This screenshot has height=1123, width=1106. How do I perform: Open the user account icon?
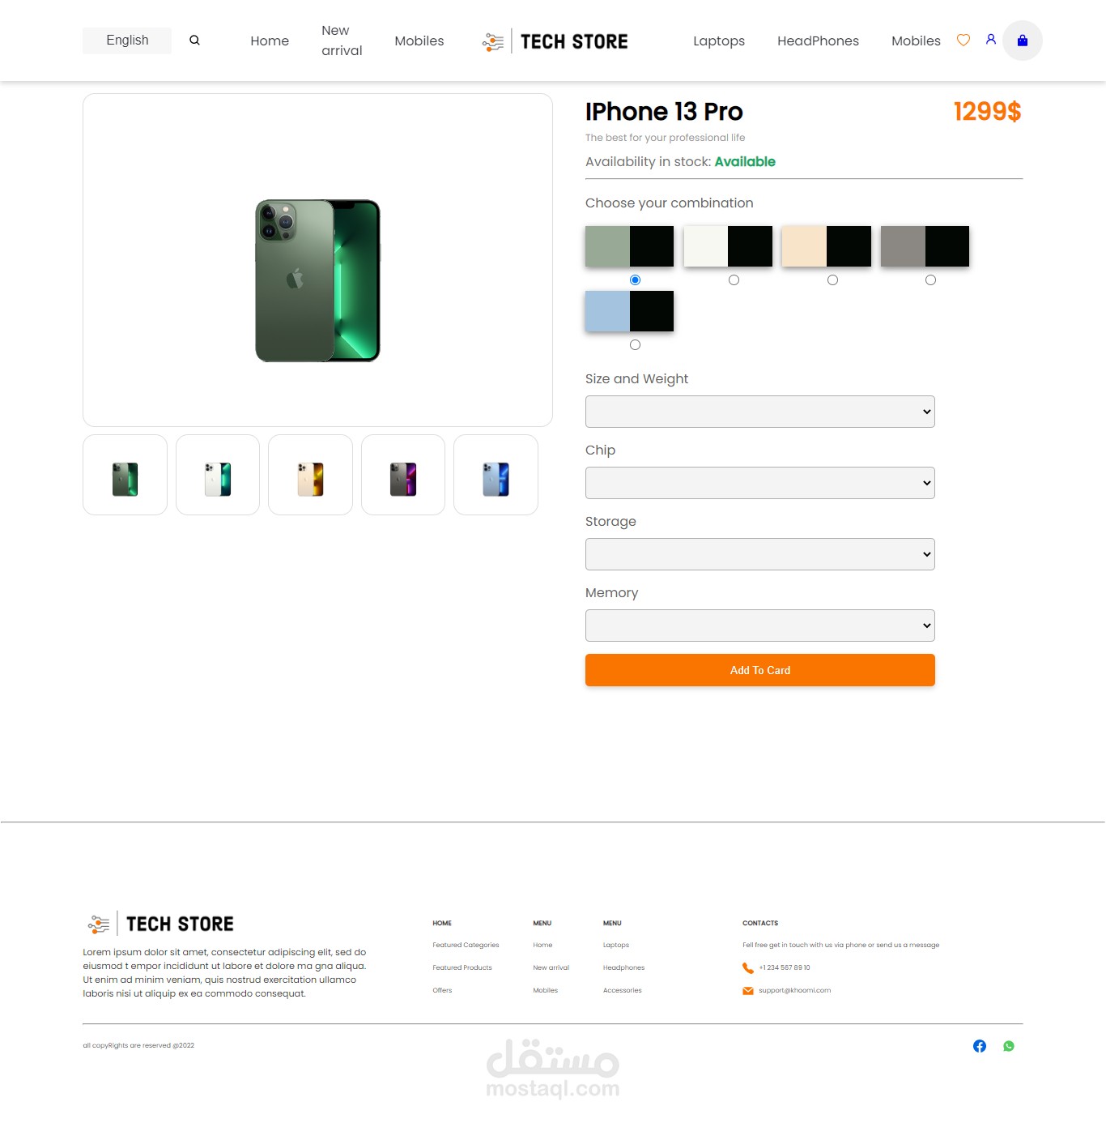[x=990, y=39]
